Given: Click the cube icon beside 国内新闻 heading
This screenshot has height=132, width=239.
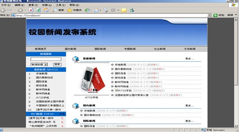Looking at the screenshot, I should click(76, 106).
